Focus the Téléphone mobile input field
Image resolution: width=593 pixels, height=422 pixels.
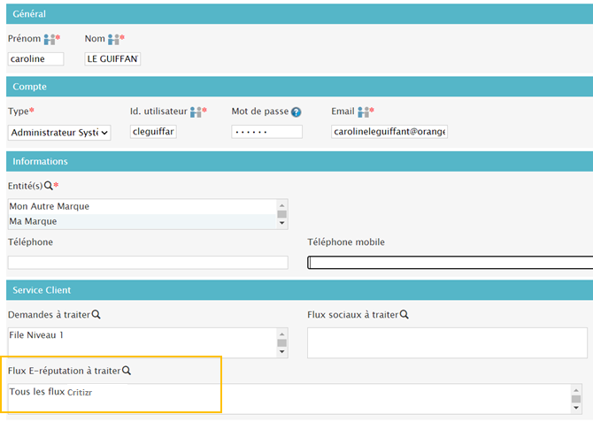click(450, 262)
